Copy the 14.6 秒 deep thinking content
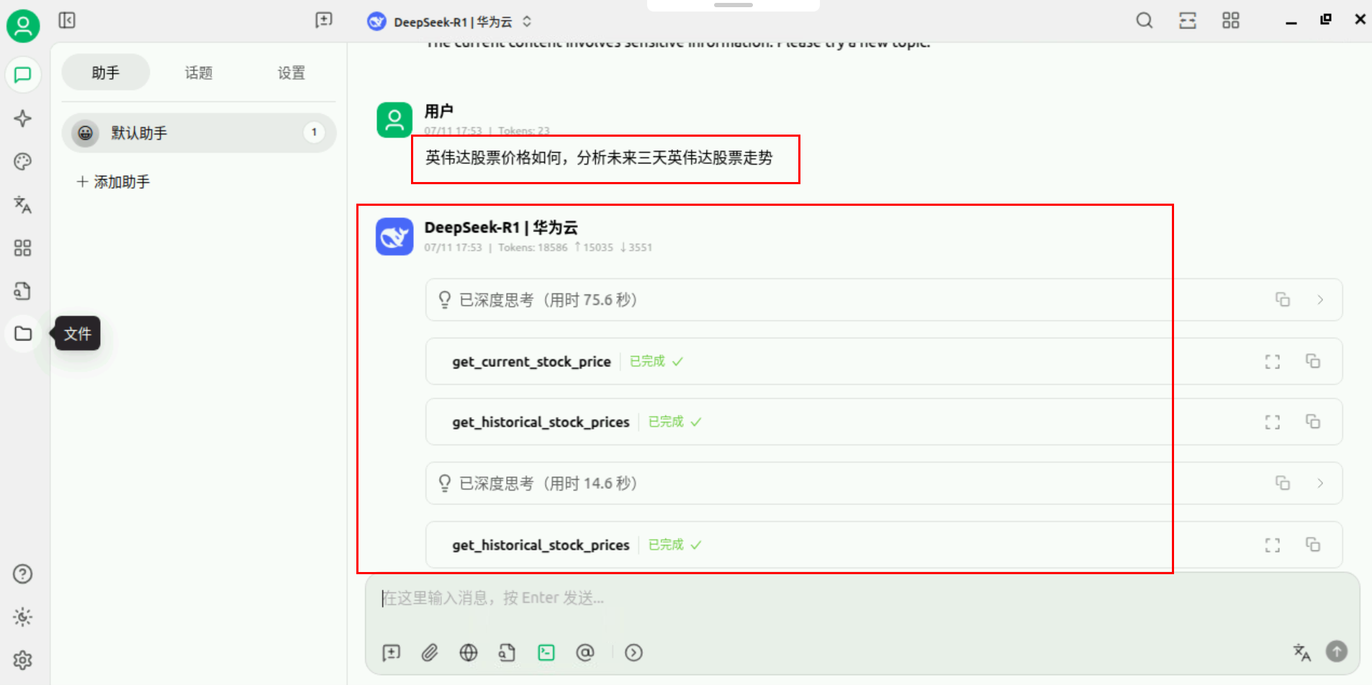 click(1283, 484)
